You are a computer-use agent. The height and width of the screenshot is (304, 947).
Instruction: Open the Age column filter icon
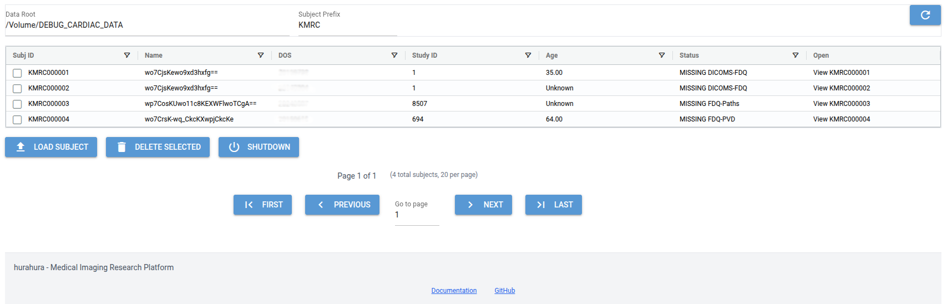(662, 55)
